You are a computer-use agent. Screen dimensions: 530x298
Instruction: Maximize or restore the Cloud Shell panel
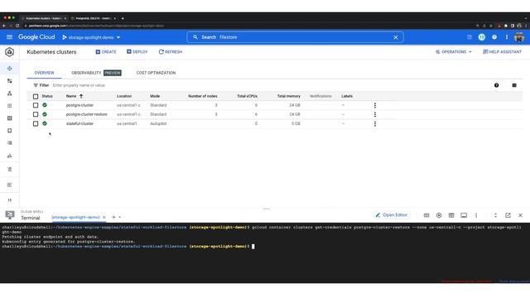[x=495, y=215]
